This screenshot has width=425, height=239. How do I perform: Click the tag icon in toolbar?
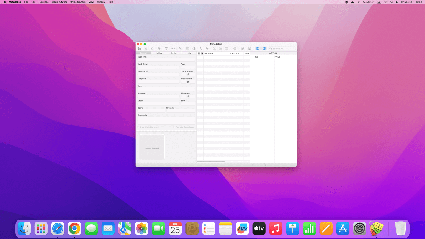point(159,48)
